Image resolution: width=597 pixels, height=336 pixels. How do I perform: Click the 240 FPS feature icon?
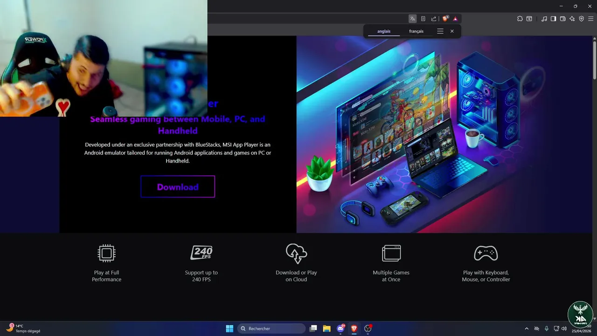point(201,253)
